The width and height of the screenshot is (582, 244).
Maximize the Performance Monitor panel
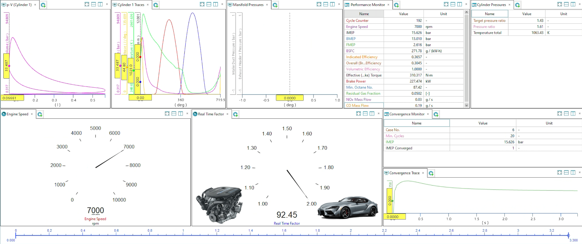[446, 4]
